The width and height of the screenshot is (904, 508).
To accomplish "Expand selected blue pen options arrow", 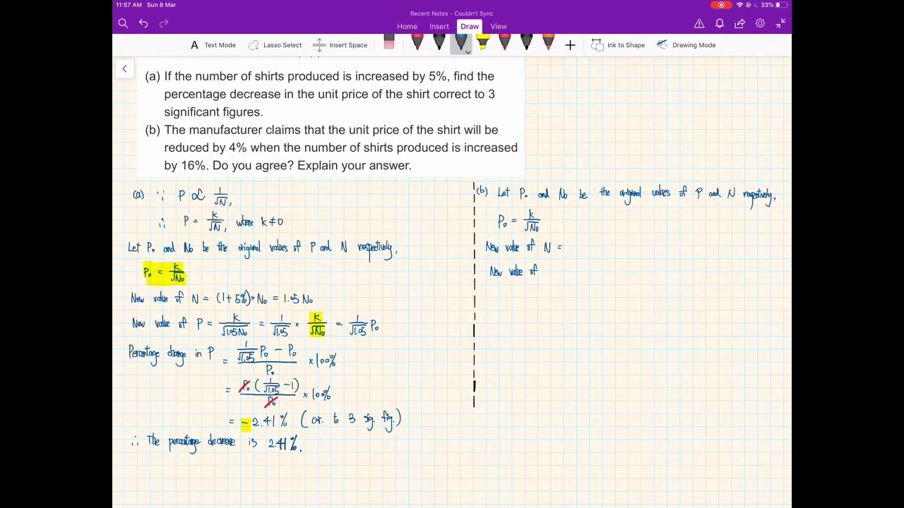I will click(467, 52).
